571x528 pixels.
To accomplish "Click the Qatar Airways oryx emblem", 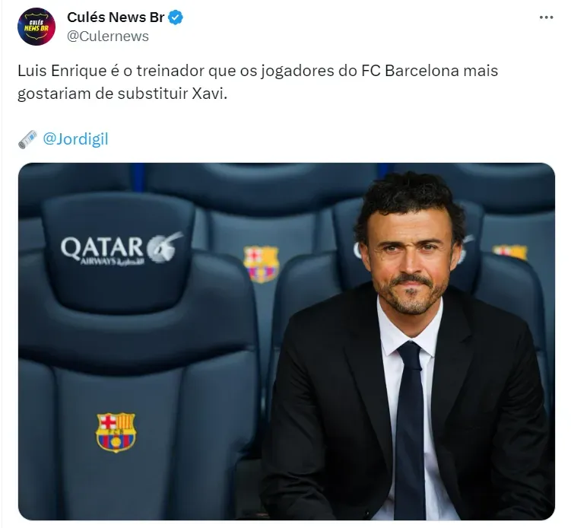I will pos(164,247).
